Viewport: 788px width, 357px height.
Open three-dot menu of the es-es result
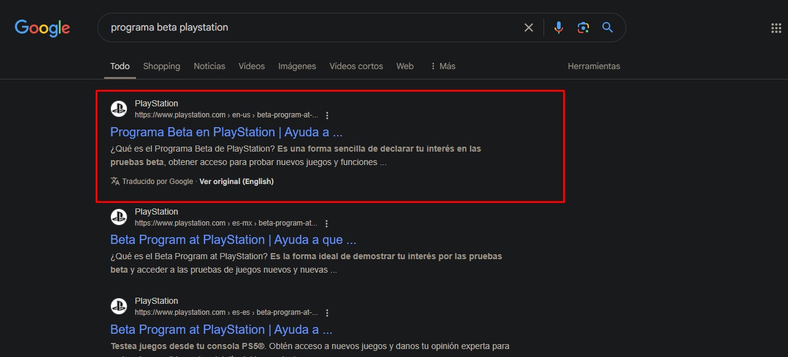click(327, 313)
